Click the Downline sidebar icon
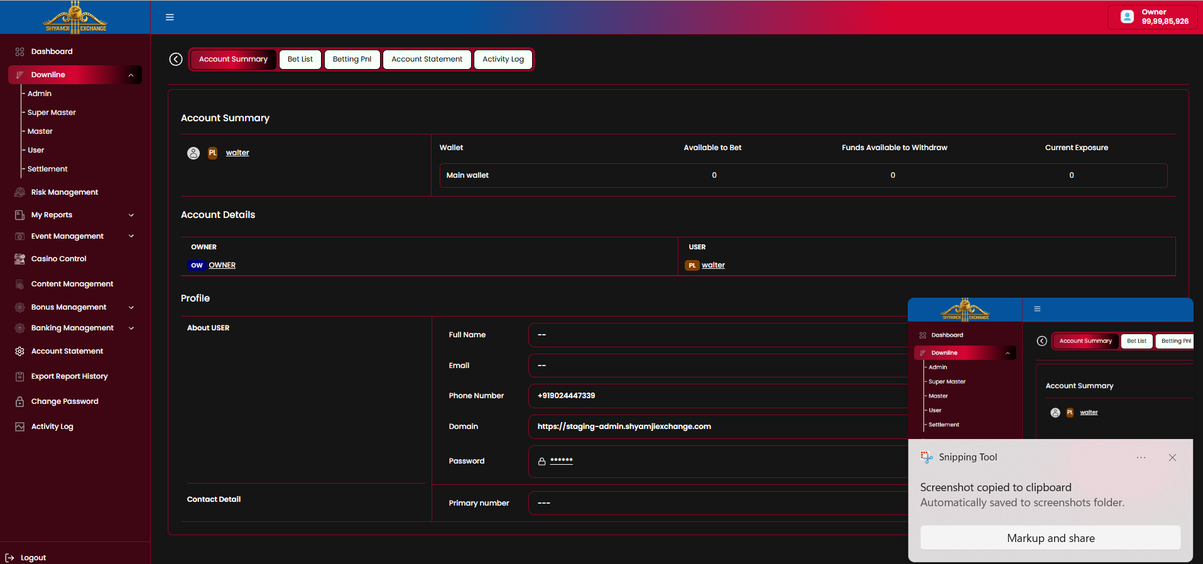1203x564 pixels. [x=19, y=75]
